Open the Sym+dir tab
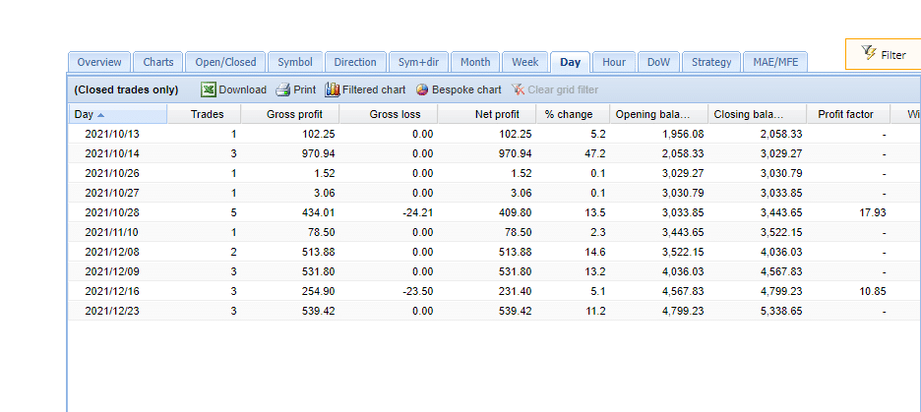The height and width of the screenshot is (412, 921). coord(418,62)
